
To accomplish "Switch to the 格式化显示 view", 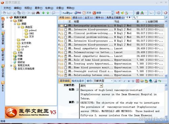I will pos(78,81).
